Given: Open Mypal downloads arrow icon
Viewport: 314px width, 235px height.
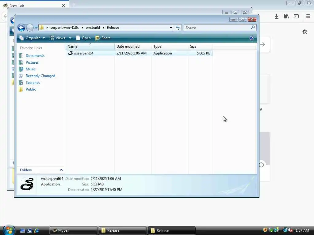Looking at the screenshot, I should coord(277,17).
